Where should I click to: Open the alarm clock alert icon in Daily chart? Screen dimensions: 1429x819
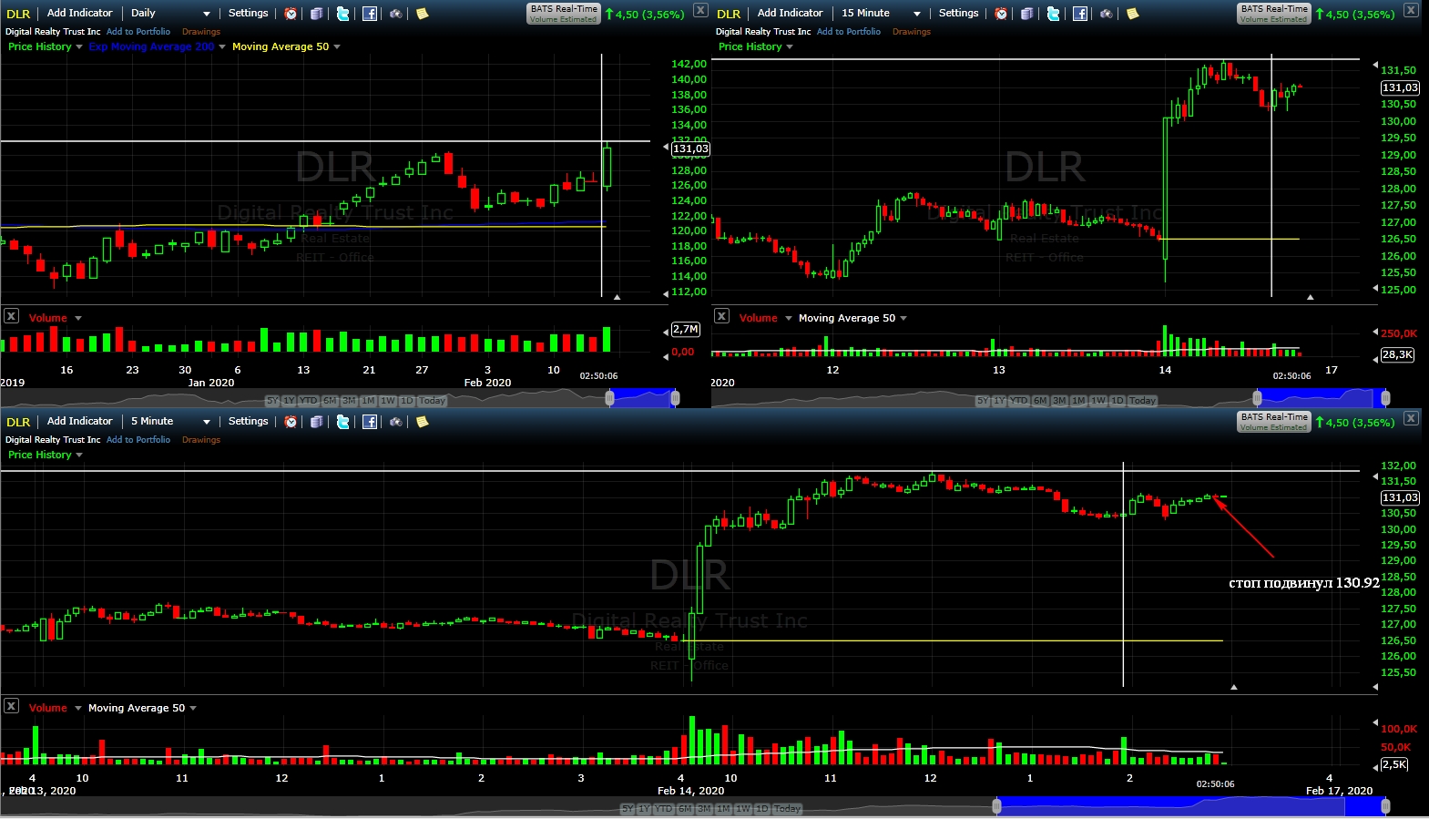(291, 14)
